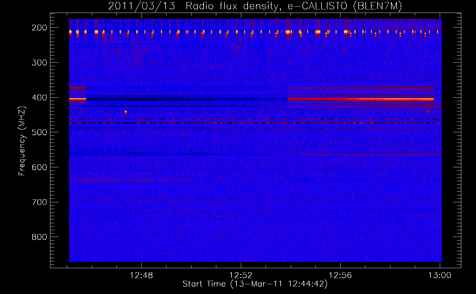Click the 12:48 time tick label

point(142,275)
